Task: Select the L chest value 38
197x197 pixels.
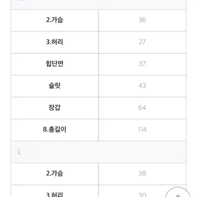Action: coord(142,173)
